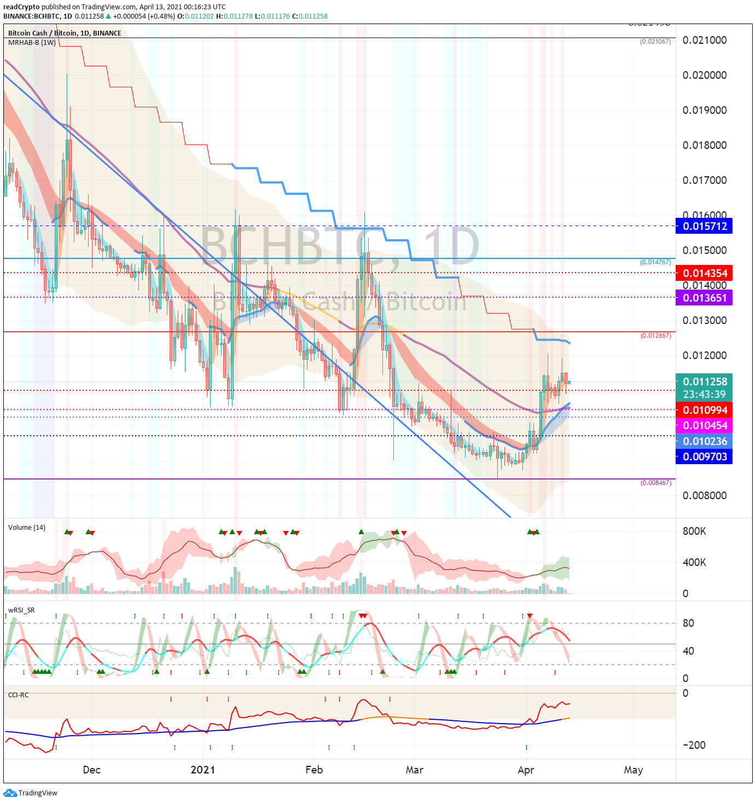Select the Volume (14) indicator label
756x803 pixels.
point(27,528)
